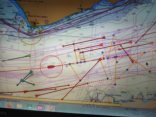Click the anchorage symbol near depth 162

pos(15,40)
